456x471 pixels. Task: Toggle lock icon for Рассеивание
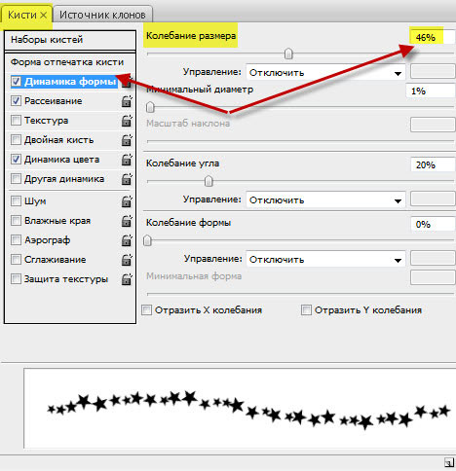pyautogui.click(x=127, y=101)
